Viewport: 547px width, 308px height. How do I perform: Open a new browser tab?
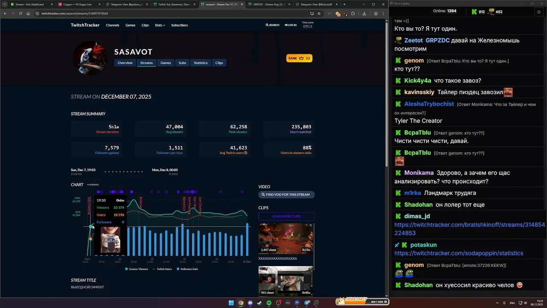pyautogui.click(x=344, y=4)
